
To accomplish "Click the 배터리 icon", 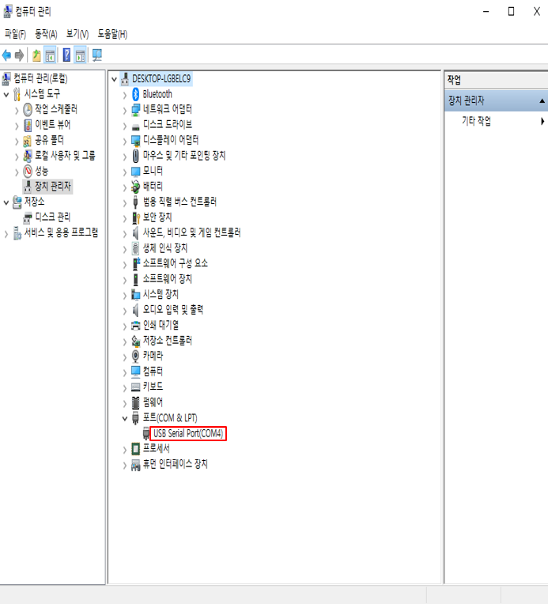I will [136, 187].
